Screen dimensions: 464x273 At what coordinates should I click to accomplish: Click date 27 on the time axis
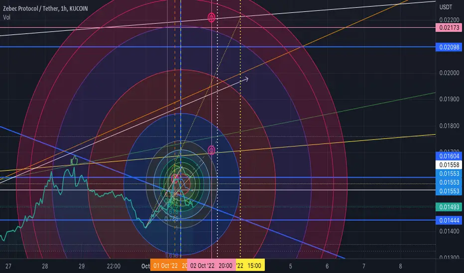click(8, 266)
